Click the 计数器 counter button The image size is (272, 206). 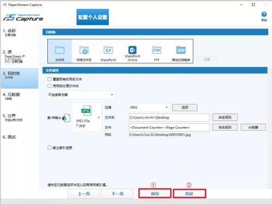[x=253, y=127]
